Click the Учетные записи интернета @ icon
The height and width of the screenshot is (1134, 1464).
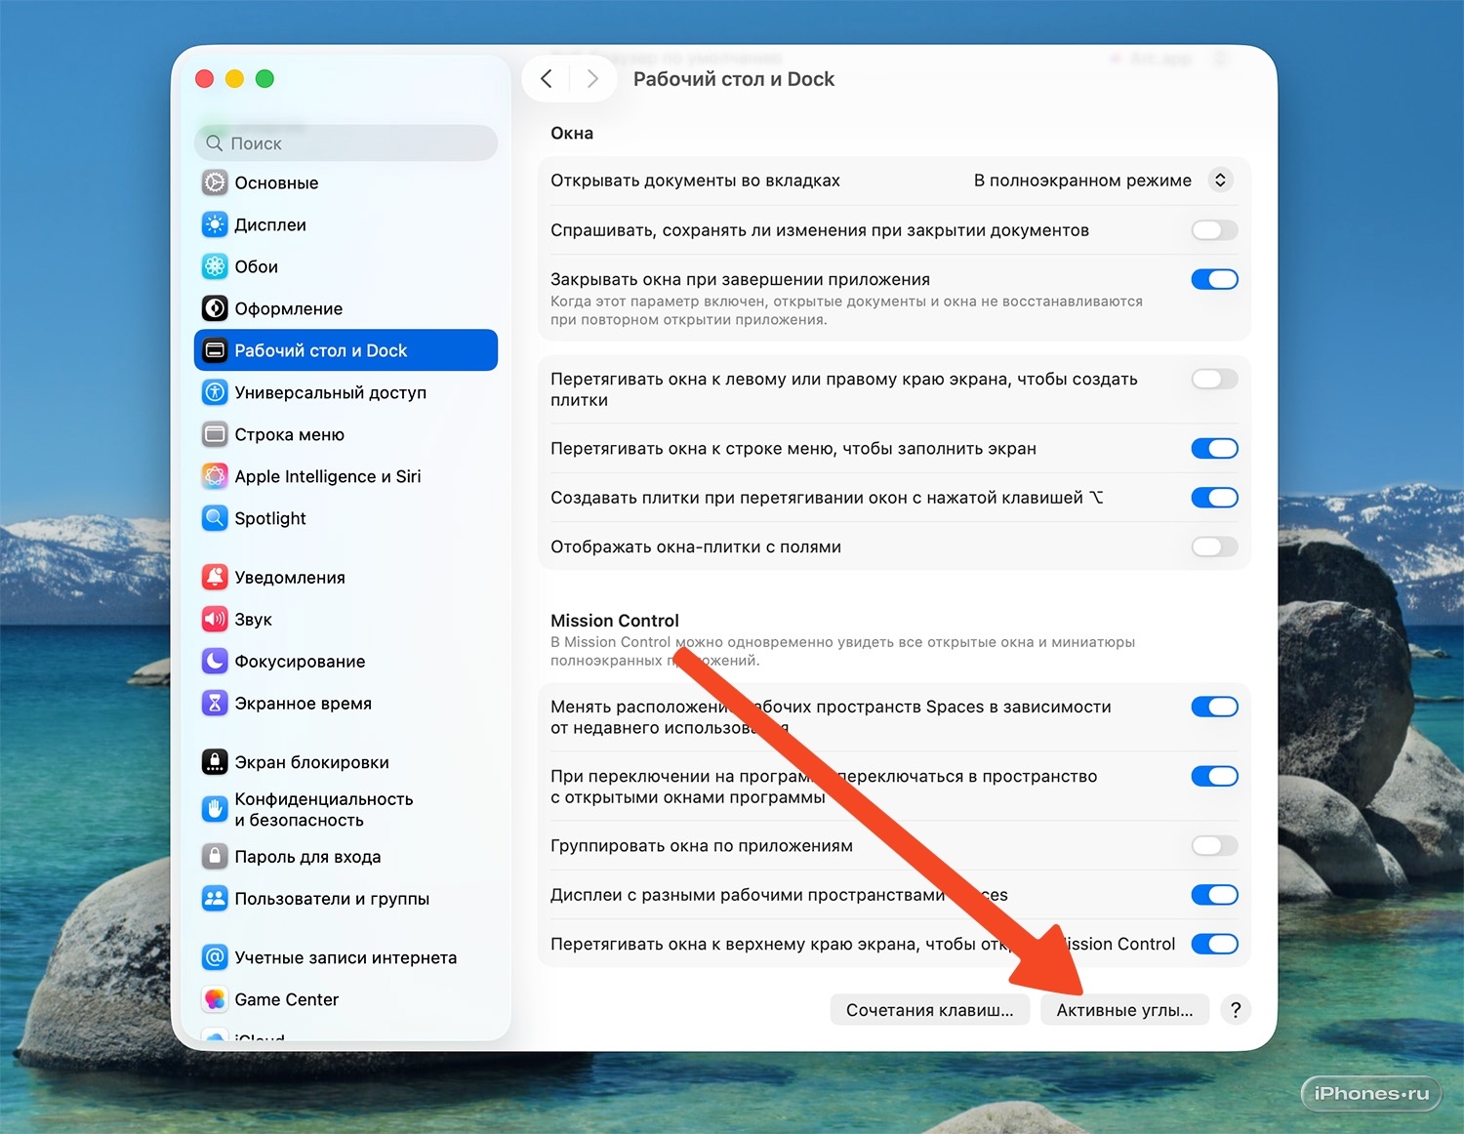click(215, 957)
